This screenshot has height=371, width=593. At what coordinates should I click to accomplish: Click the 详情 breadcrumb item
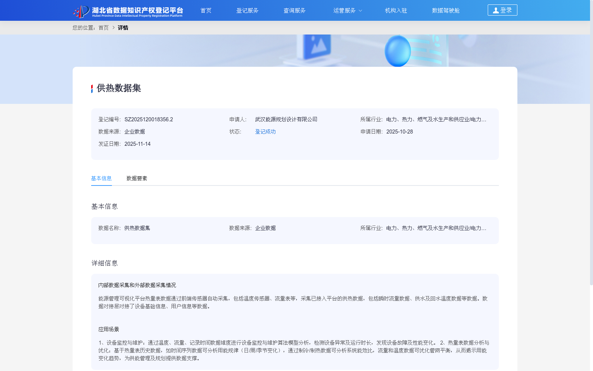pos(123,28)
